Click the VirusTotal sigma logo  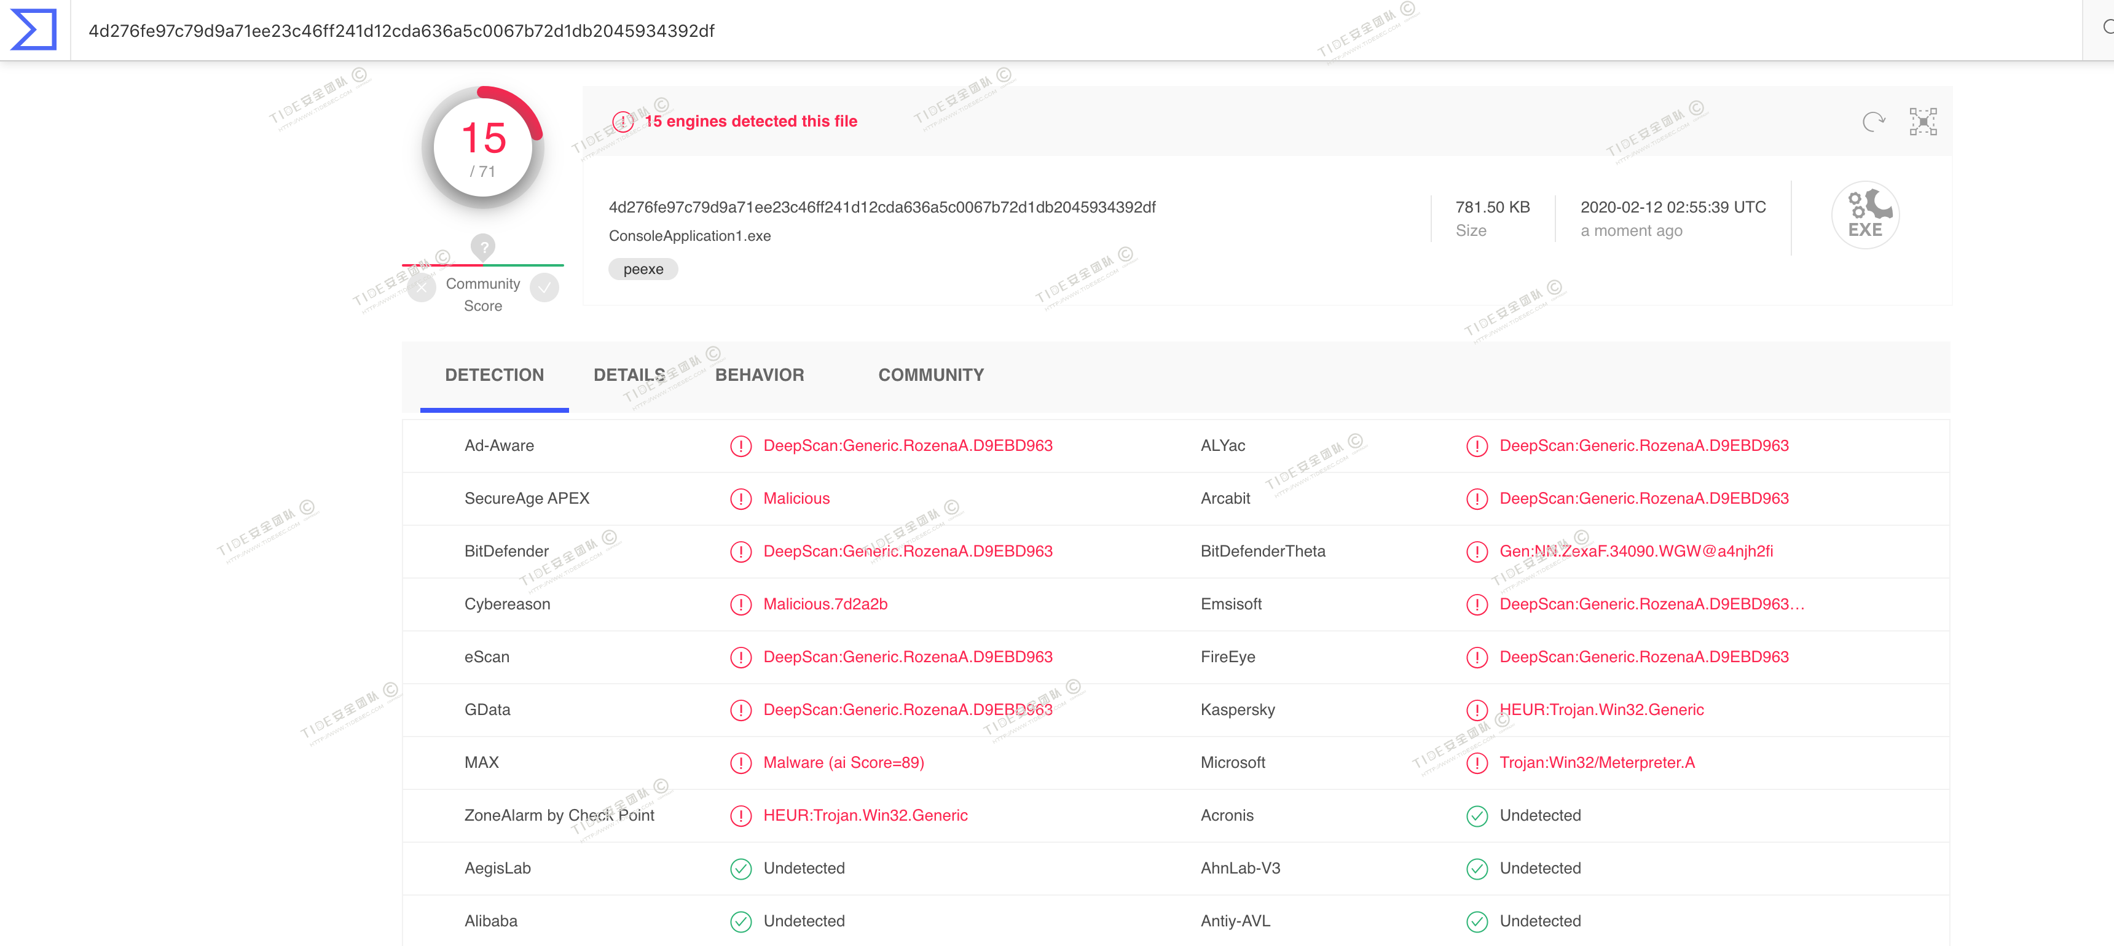[x=34, y=29]
